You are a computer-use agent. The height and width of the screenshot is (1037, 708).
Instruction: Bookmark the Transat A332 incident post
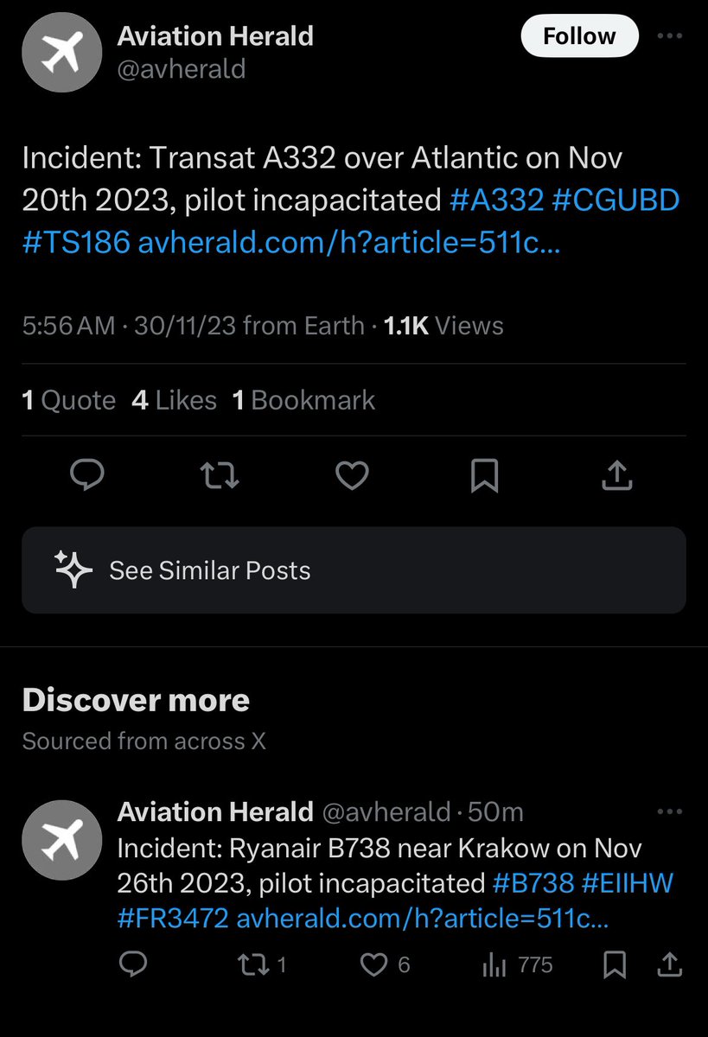point(485,474)
